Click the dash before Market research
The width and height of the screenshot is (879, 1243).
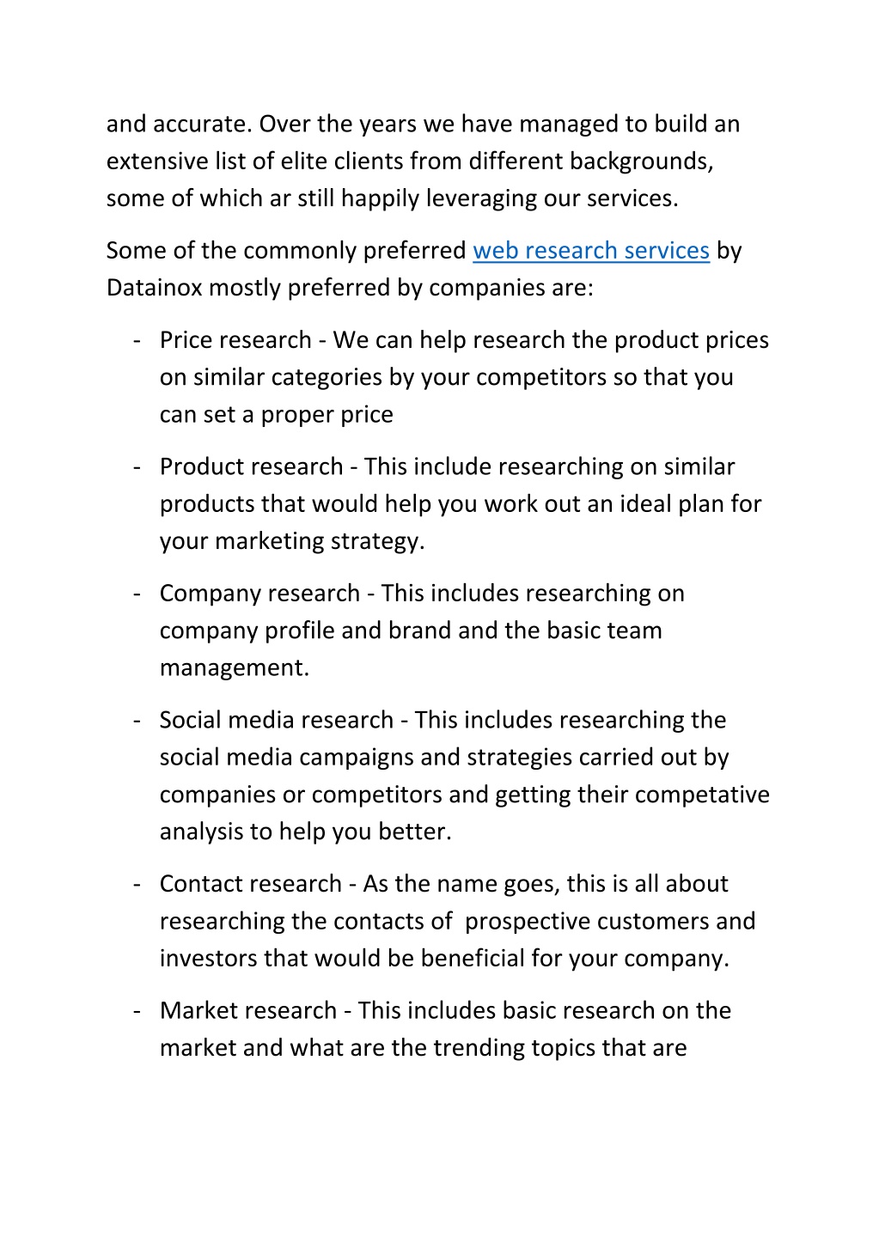click(137, 1011)
